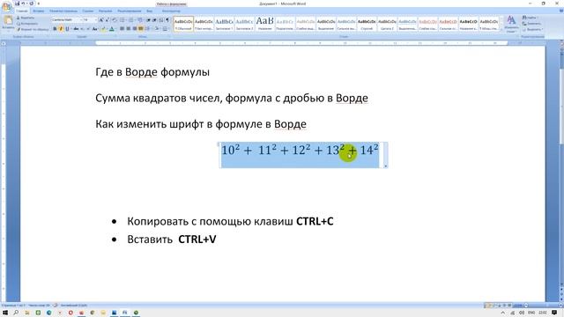The image size is (564, 317).
Task: Open the Windows Start menu
Action: tap(5, 313)
